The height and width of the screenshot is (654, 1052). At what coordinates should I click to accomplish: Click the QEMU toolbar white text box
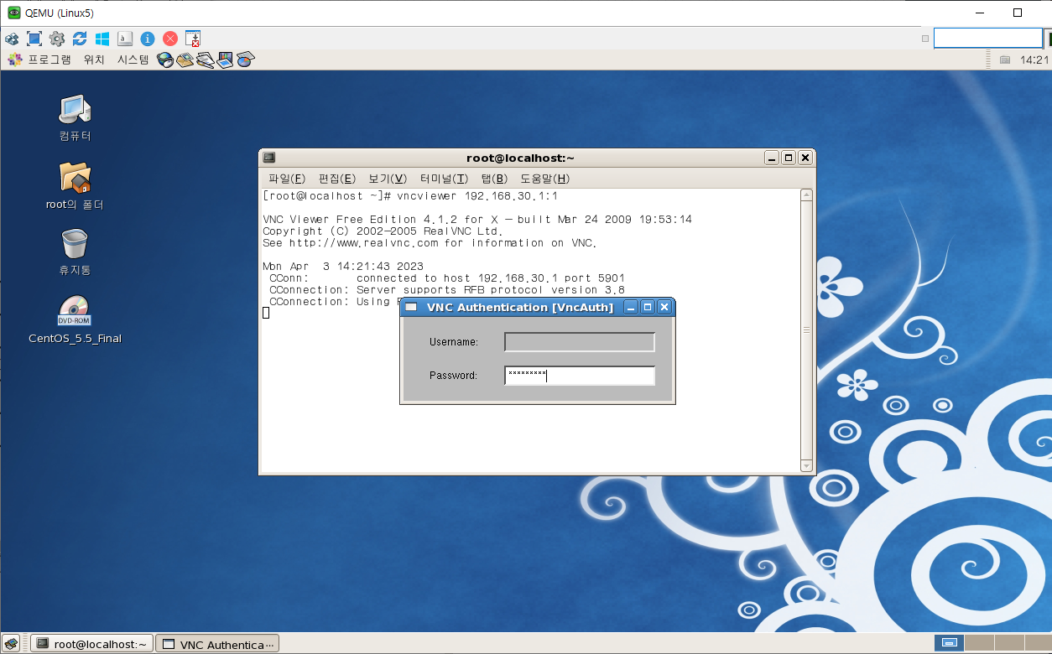[x=988, y=38]
